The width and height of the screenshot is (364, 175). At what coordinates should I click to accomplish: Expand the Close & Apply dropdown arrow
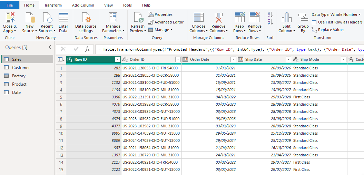[15, 31]
